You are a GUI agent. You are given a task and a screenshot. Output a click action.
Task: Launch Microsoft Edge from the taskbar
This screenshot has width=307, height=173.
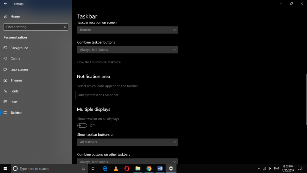tap(105, 168)
